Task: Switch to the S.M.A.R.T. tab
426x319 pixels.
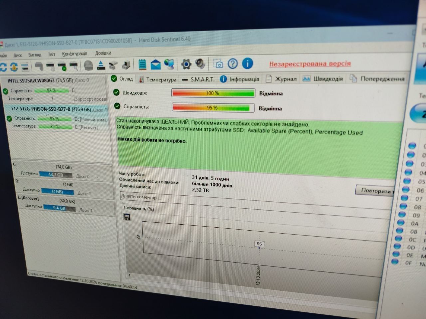Action: point(198,79)
